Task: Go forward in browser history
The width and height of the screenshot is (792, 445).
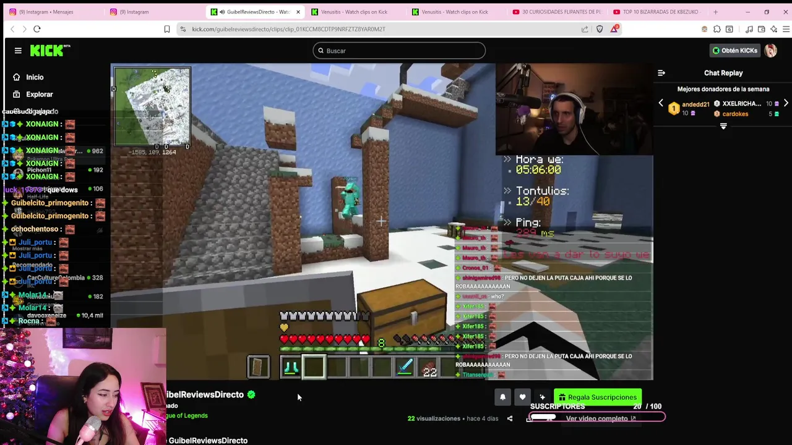Action: click(x=24, y=29)
